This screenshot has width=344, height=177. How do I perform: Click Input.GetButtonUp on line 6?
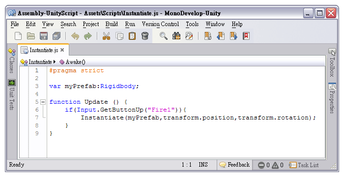coord(110,110)
